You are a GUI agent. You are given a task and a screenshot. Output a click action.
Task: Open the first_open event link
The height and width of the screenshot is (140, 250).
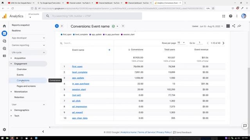77,66
